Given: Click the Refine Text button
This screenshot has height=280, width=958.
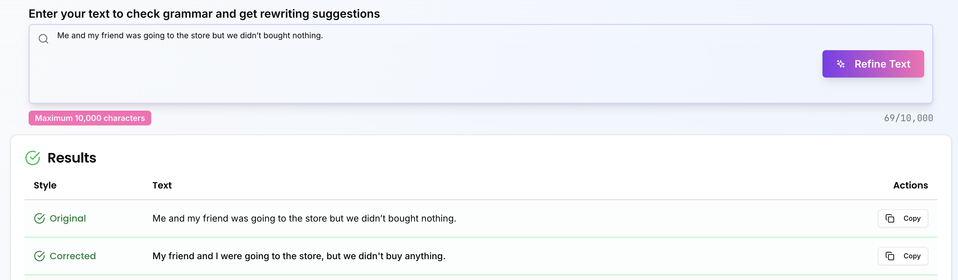Looking at the screenshot, I should 873,64.
